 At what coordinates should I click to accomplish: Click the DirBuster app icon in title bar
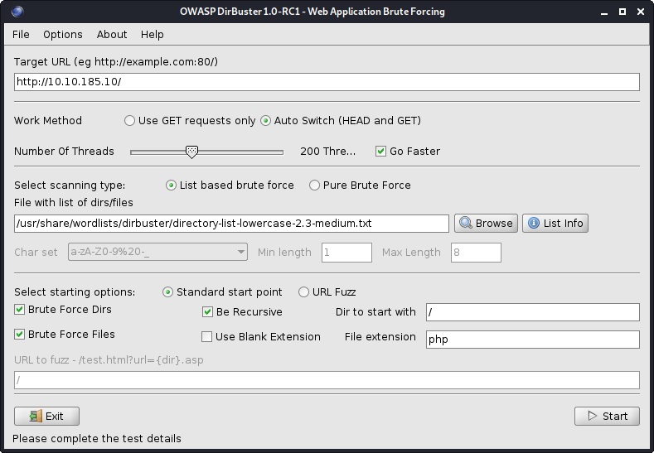tap(18, 12)
